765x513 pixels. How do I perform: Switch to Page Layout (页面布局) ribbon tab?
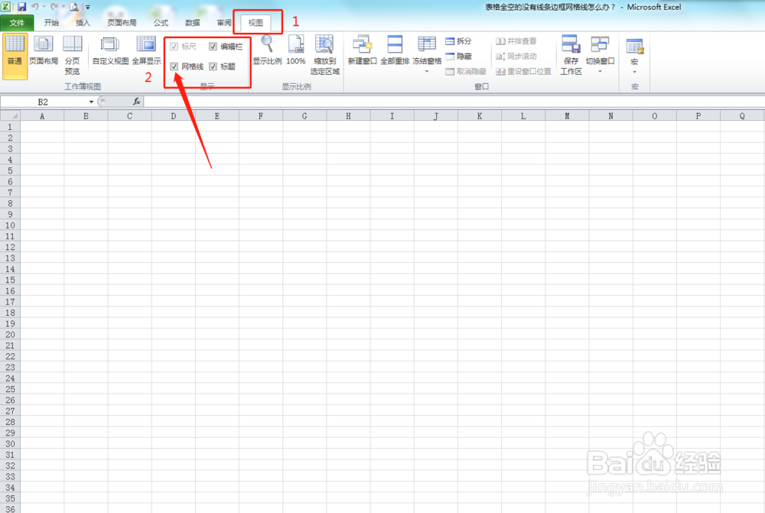(x=122, y=22)
